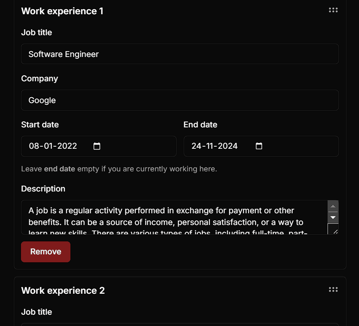Select the day 08 in Start date
Image resolution: width=359 pixels, height=326 pixels.
tap(34, 146)
